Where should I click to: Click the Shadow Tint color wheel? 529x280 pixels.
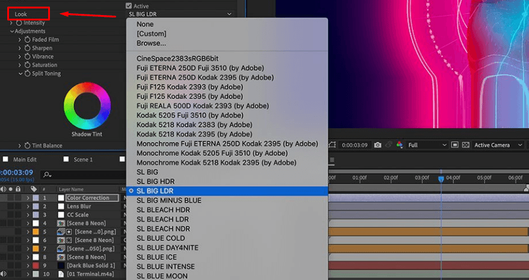tap(87, 106)
